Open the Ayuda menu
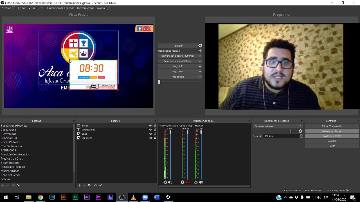Viewport: 360px width, 202px height. (103, 8)
